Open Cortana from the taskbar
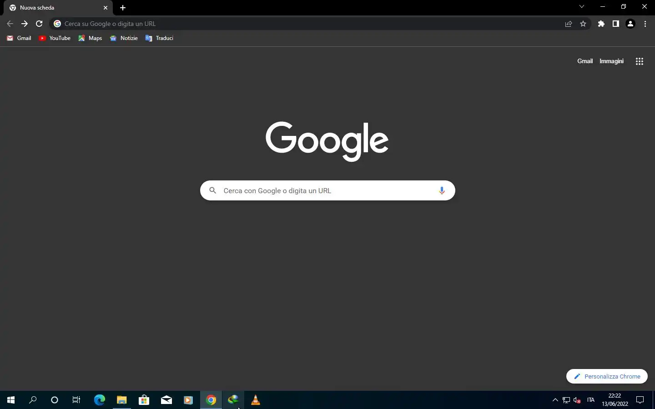 (x=55, y=400)
